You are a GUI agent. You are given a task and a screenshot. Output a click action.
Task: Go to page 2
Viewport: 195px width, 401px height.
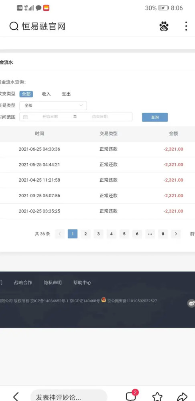tap(85, 234)
